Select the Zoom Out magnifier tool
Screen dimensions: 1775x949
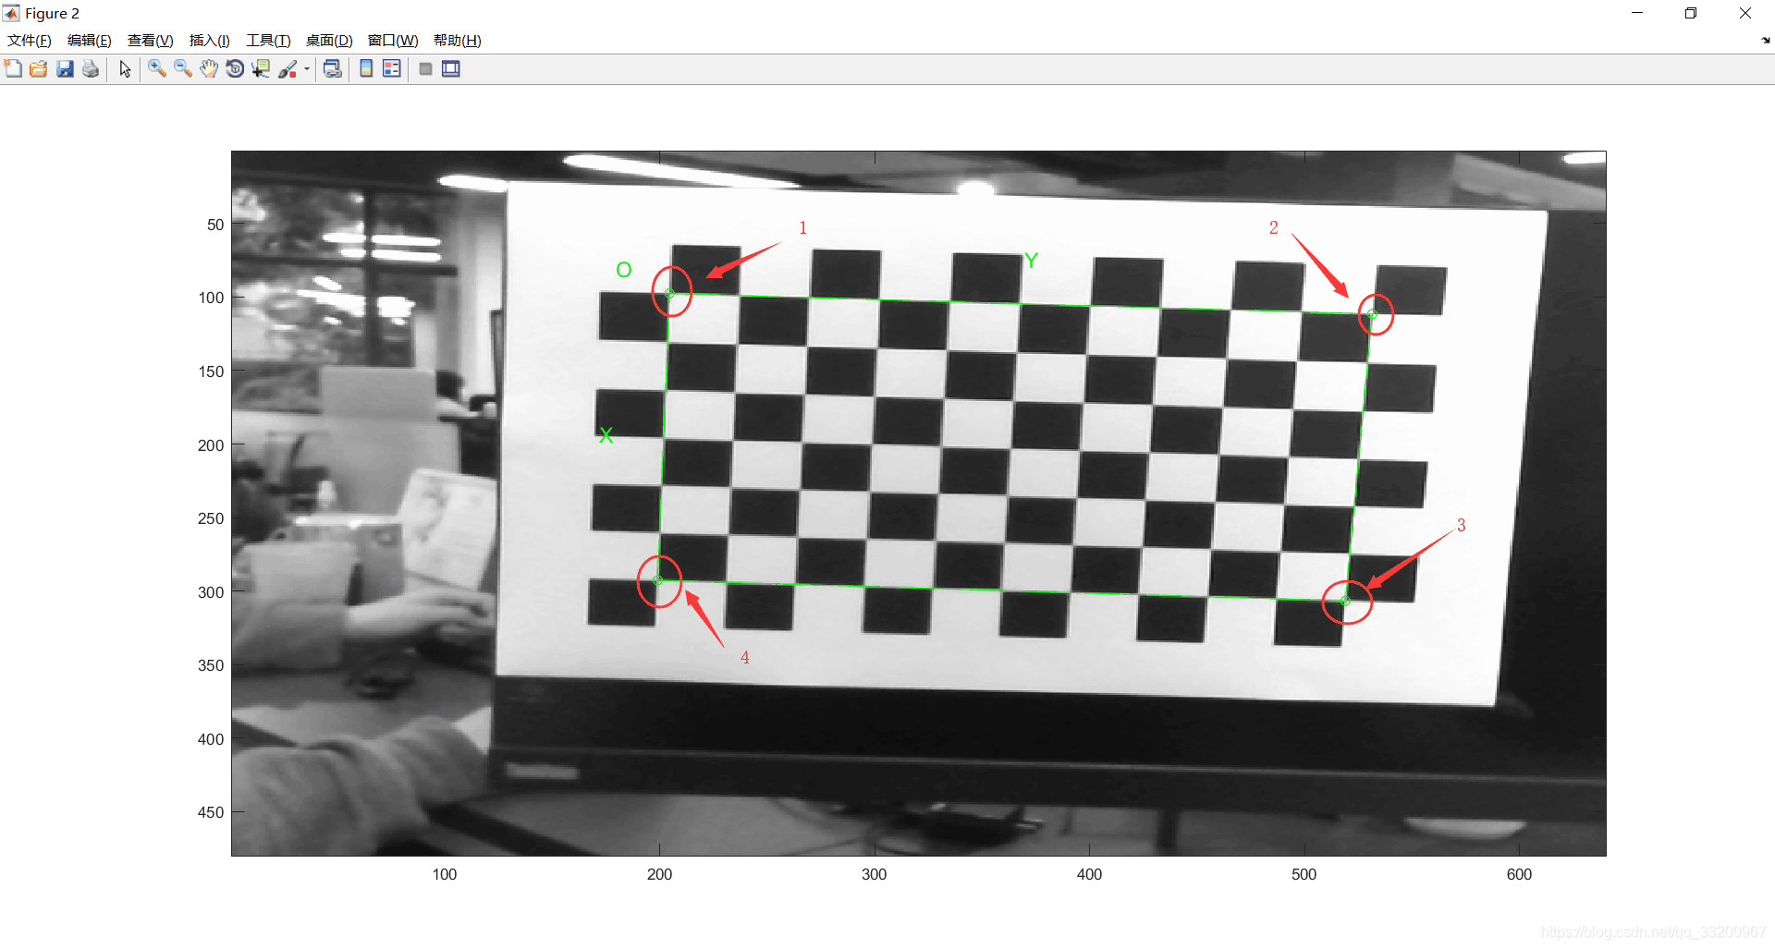183,69
